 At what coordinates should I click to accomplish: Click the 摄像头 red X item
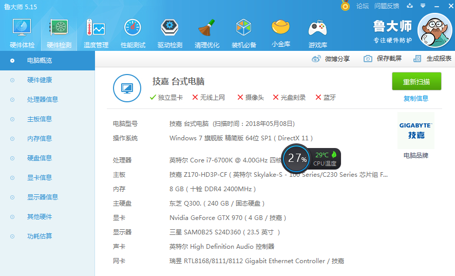251,98
